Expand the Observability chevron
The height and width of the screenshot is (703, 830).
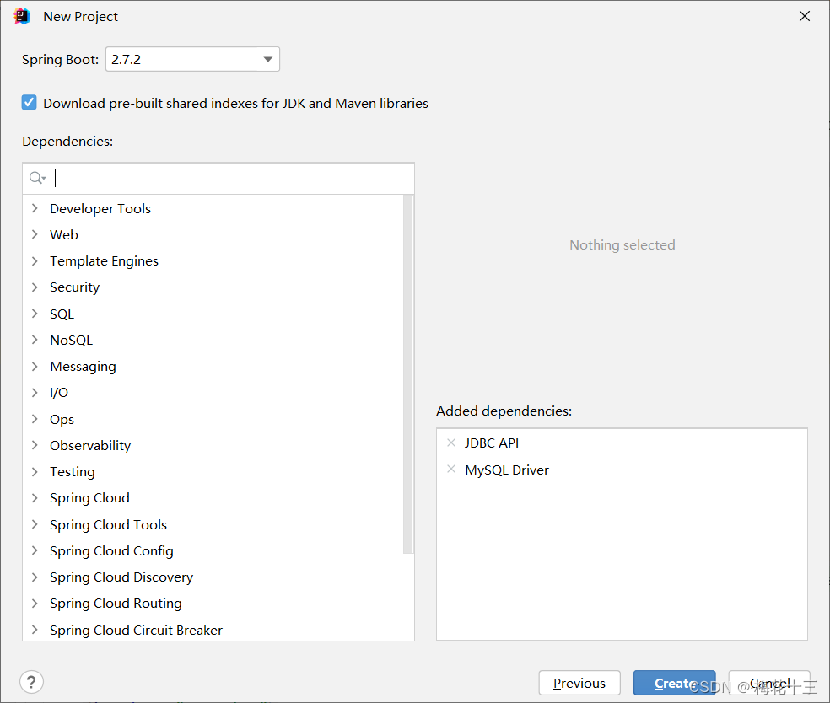point(35,445)
